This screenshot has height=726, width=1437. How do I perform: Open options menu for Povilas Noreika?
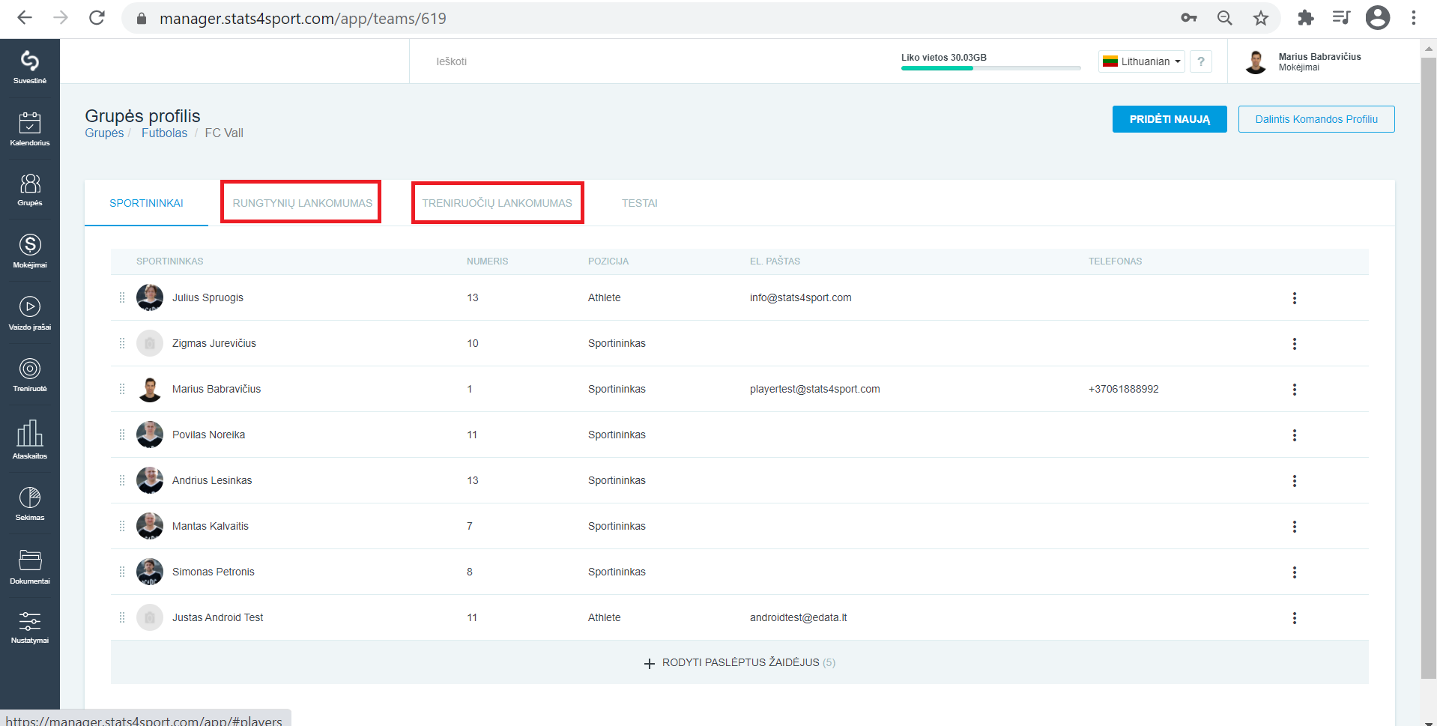(1294, 435)
